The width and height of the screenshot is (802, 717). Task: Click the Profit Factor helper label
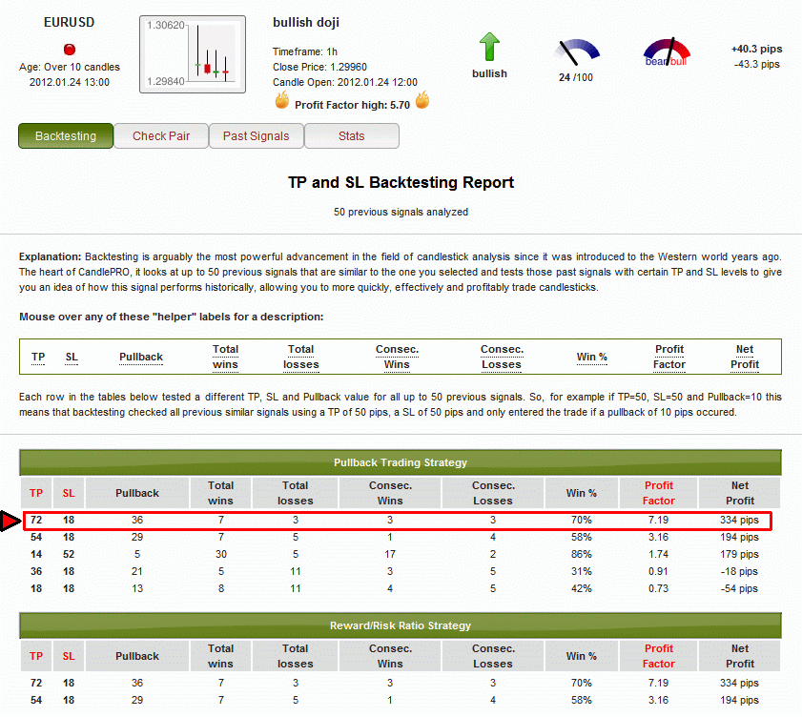[x=669, y=357]
